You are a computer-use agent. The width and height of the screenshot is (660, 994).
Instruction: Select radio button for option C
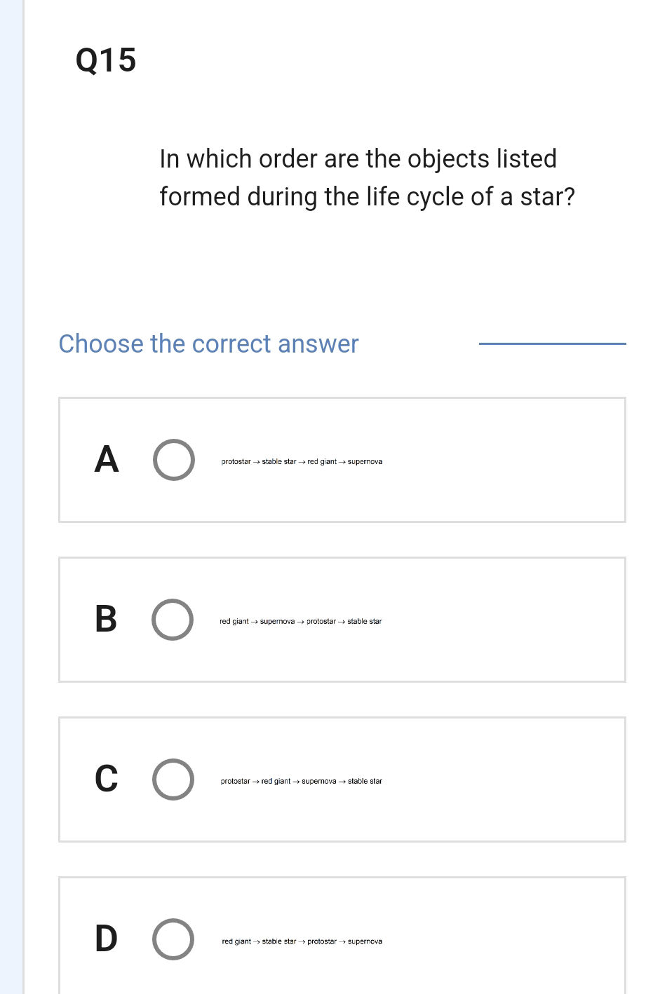173,780
